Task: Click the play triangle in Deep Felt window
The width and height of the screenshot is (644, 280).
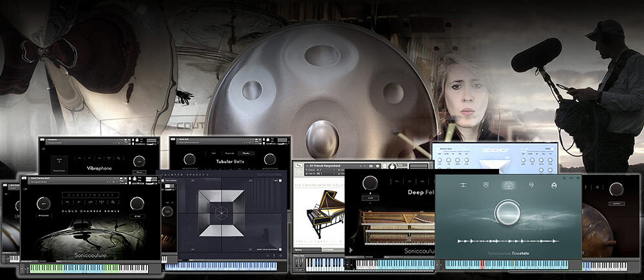Action: coord(351,250)
